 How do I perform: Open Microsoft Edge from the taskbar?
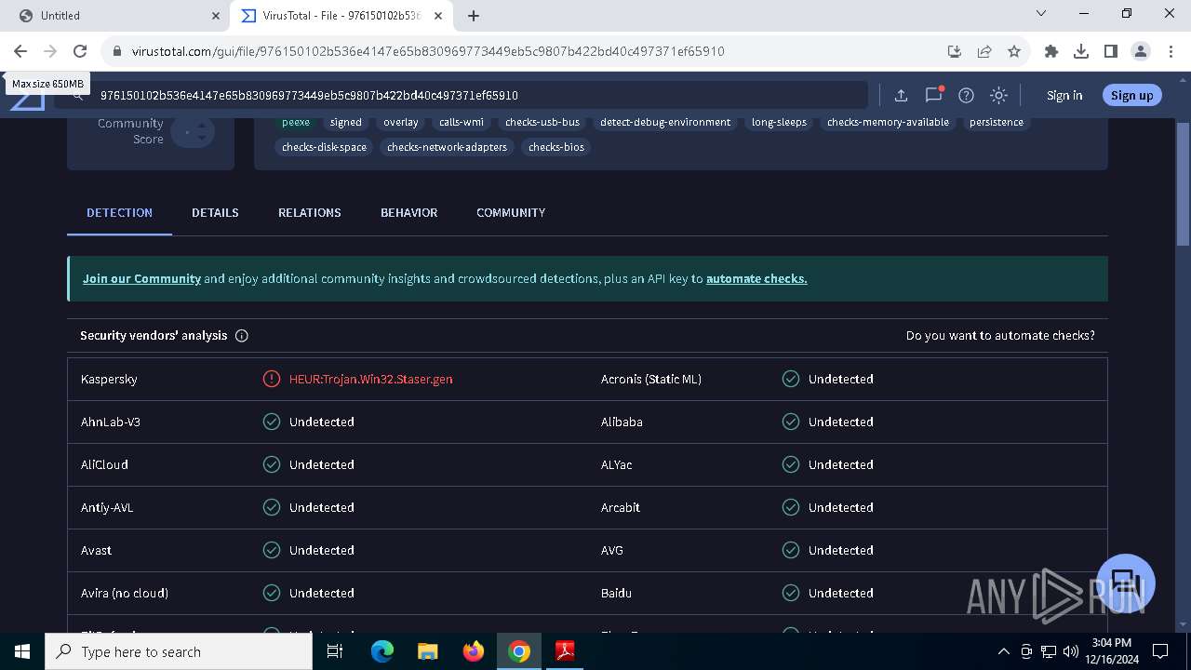pos(382,651)
